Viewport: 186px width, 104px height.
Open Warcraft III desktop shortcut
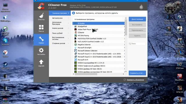coord(5,77)
